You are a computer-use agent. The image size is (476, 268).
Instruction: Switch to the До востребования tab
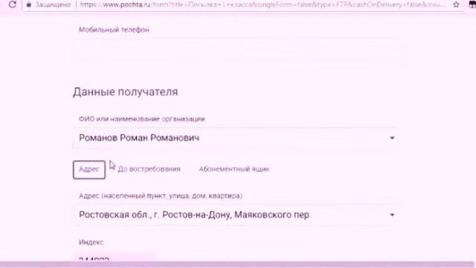(149, 169)
